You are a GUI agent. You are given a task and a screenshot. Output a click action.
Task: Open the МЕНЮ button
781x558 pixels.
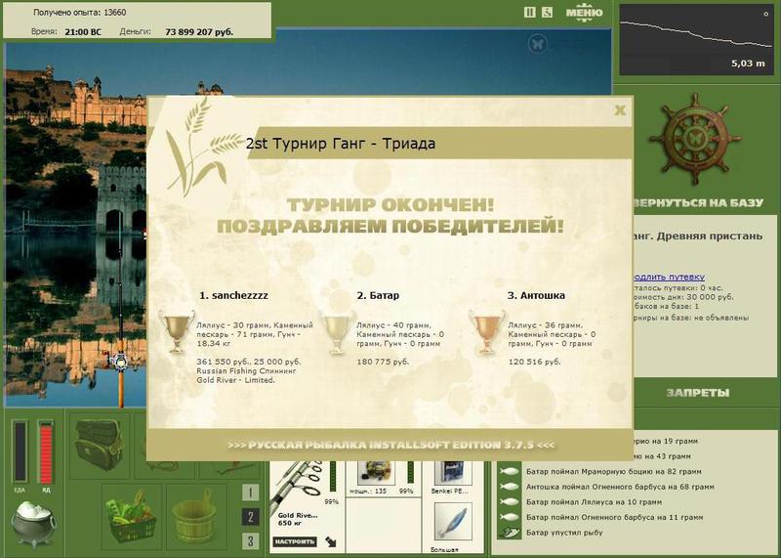(584, 13)
